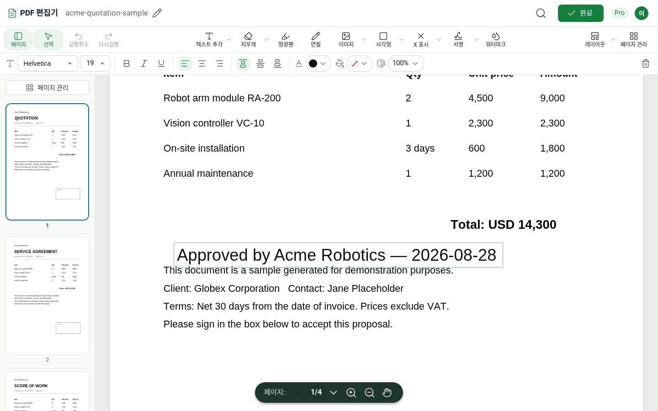This screenshot has width=658, height=411.
Task: Toggle underline formatting
Action: pyautogui.click(x=161, y=63)
